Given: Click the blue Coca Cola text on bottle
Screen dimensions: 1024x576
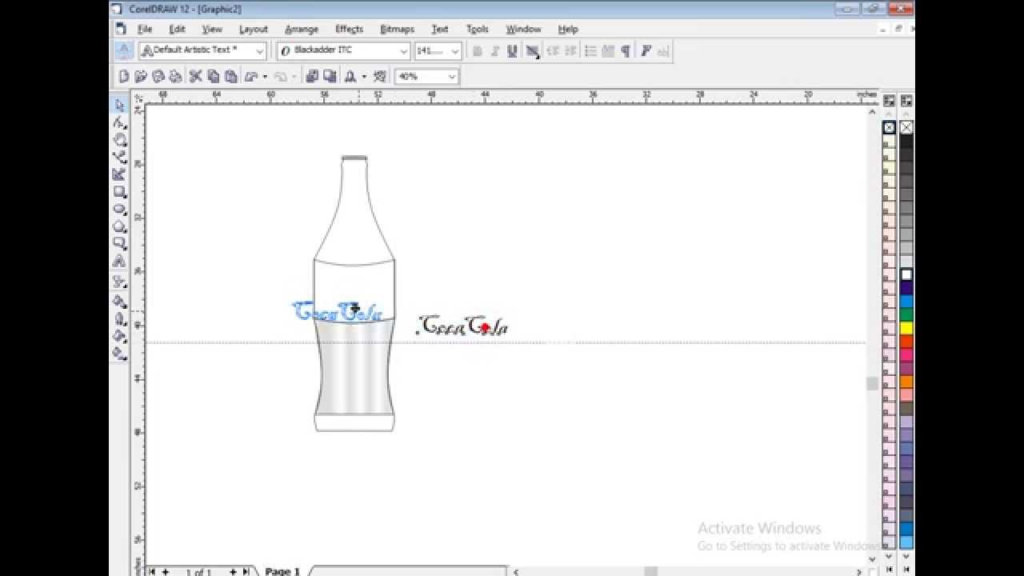Looking at the screenshot, I should pos(337,311).
